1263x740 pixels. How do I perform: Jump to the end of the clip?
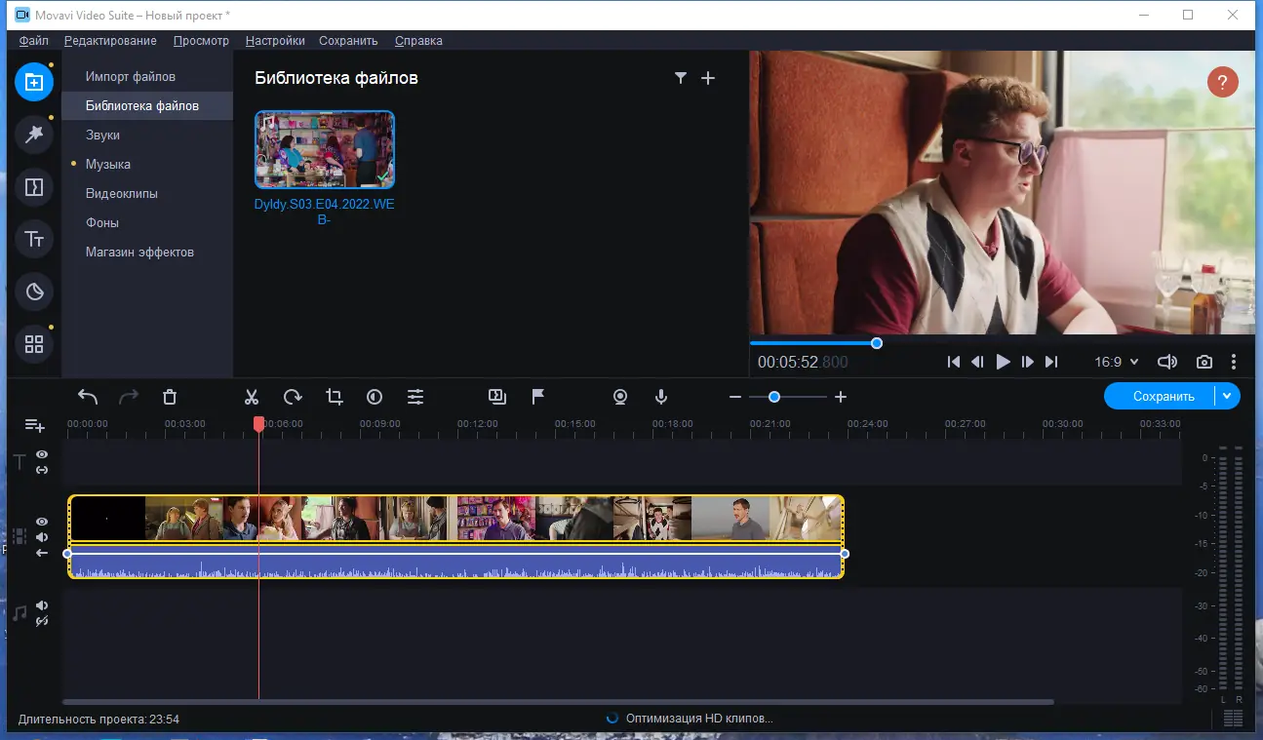click(1051, 362)
